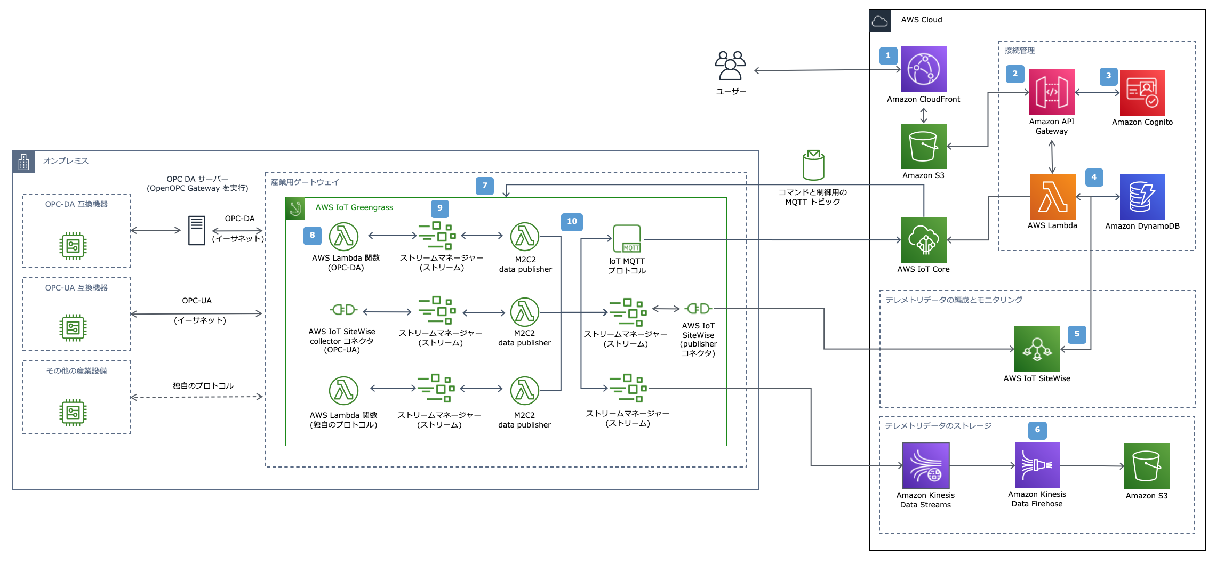Select the Amazon Kinesis Data Streams icon

[x=926, y=465]
